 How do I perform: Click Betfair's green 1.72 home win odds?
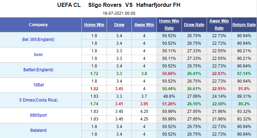(94, 73)
